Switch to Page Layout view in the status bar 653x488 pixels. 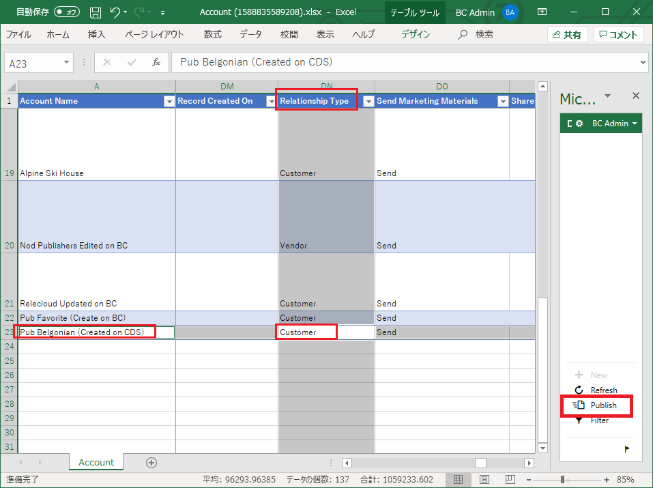point(484,480)
